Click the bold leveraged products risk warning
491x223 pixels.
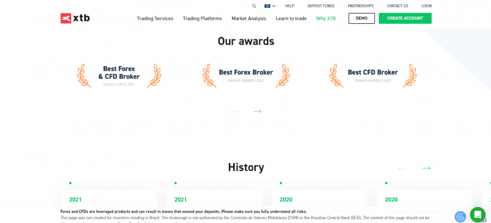pos(184,211)
